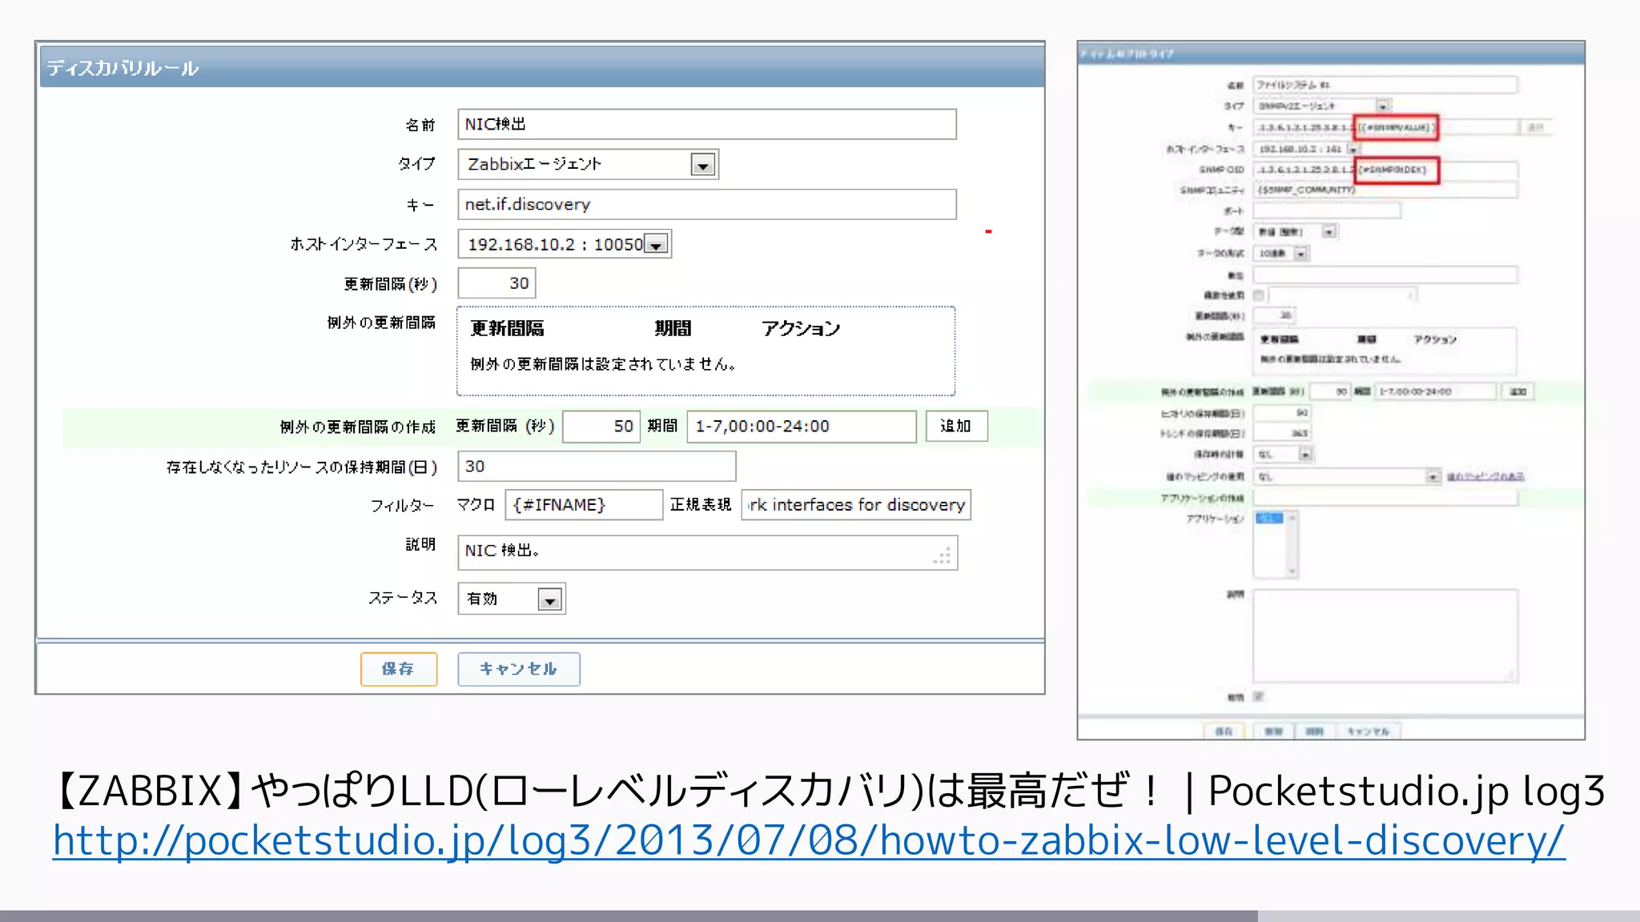Click the 保存 button in discovery rule form

coord(399,668)
